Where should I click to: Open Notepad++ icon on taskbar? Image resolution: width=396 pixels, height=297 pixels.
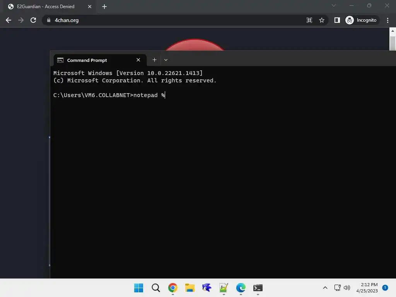tap(224, 288)
